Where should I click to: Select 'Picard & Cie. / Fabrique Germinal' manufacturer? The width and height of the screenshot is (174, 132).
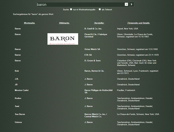tap(96, 35)
